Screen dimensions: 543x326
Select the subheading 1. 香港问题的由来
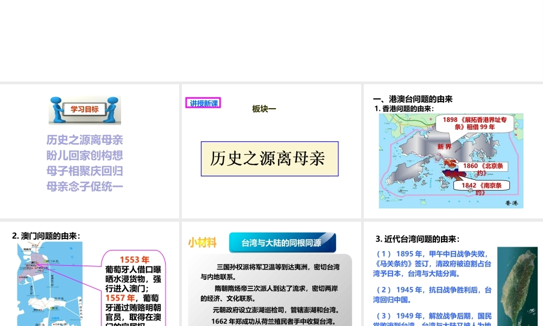coord(404,109)
